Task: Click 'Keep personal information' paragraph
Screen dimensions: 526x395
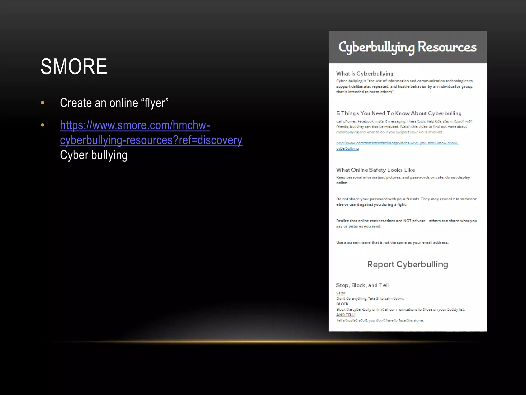Action: [403, 180]
